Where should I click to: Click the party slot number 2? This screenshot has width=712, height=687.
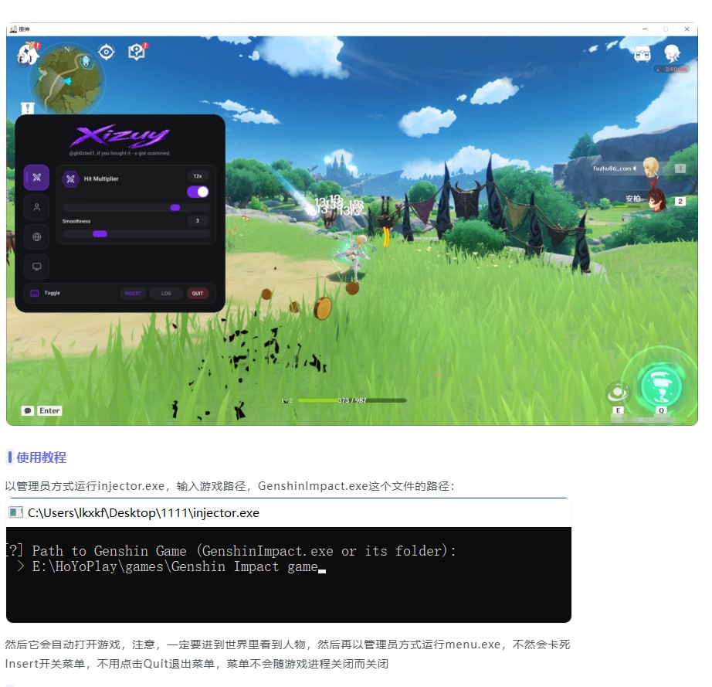(680, 201)
